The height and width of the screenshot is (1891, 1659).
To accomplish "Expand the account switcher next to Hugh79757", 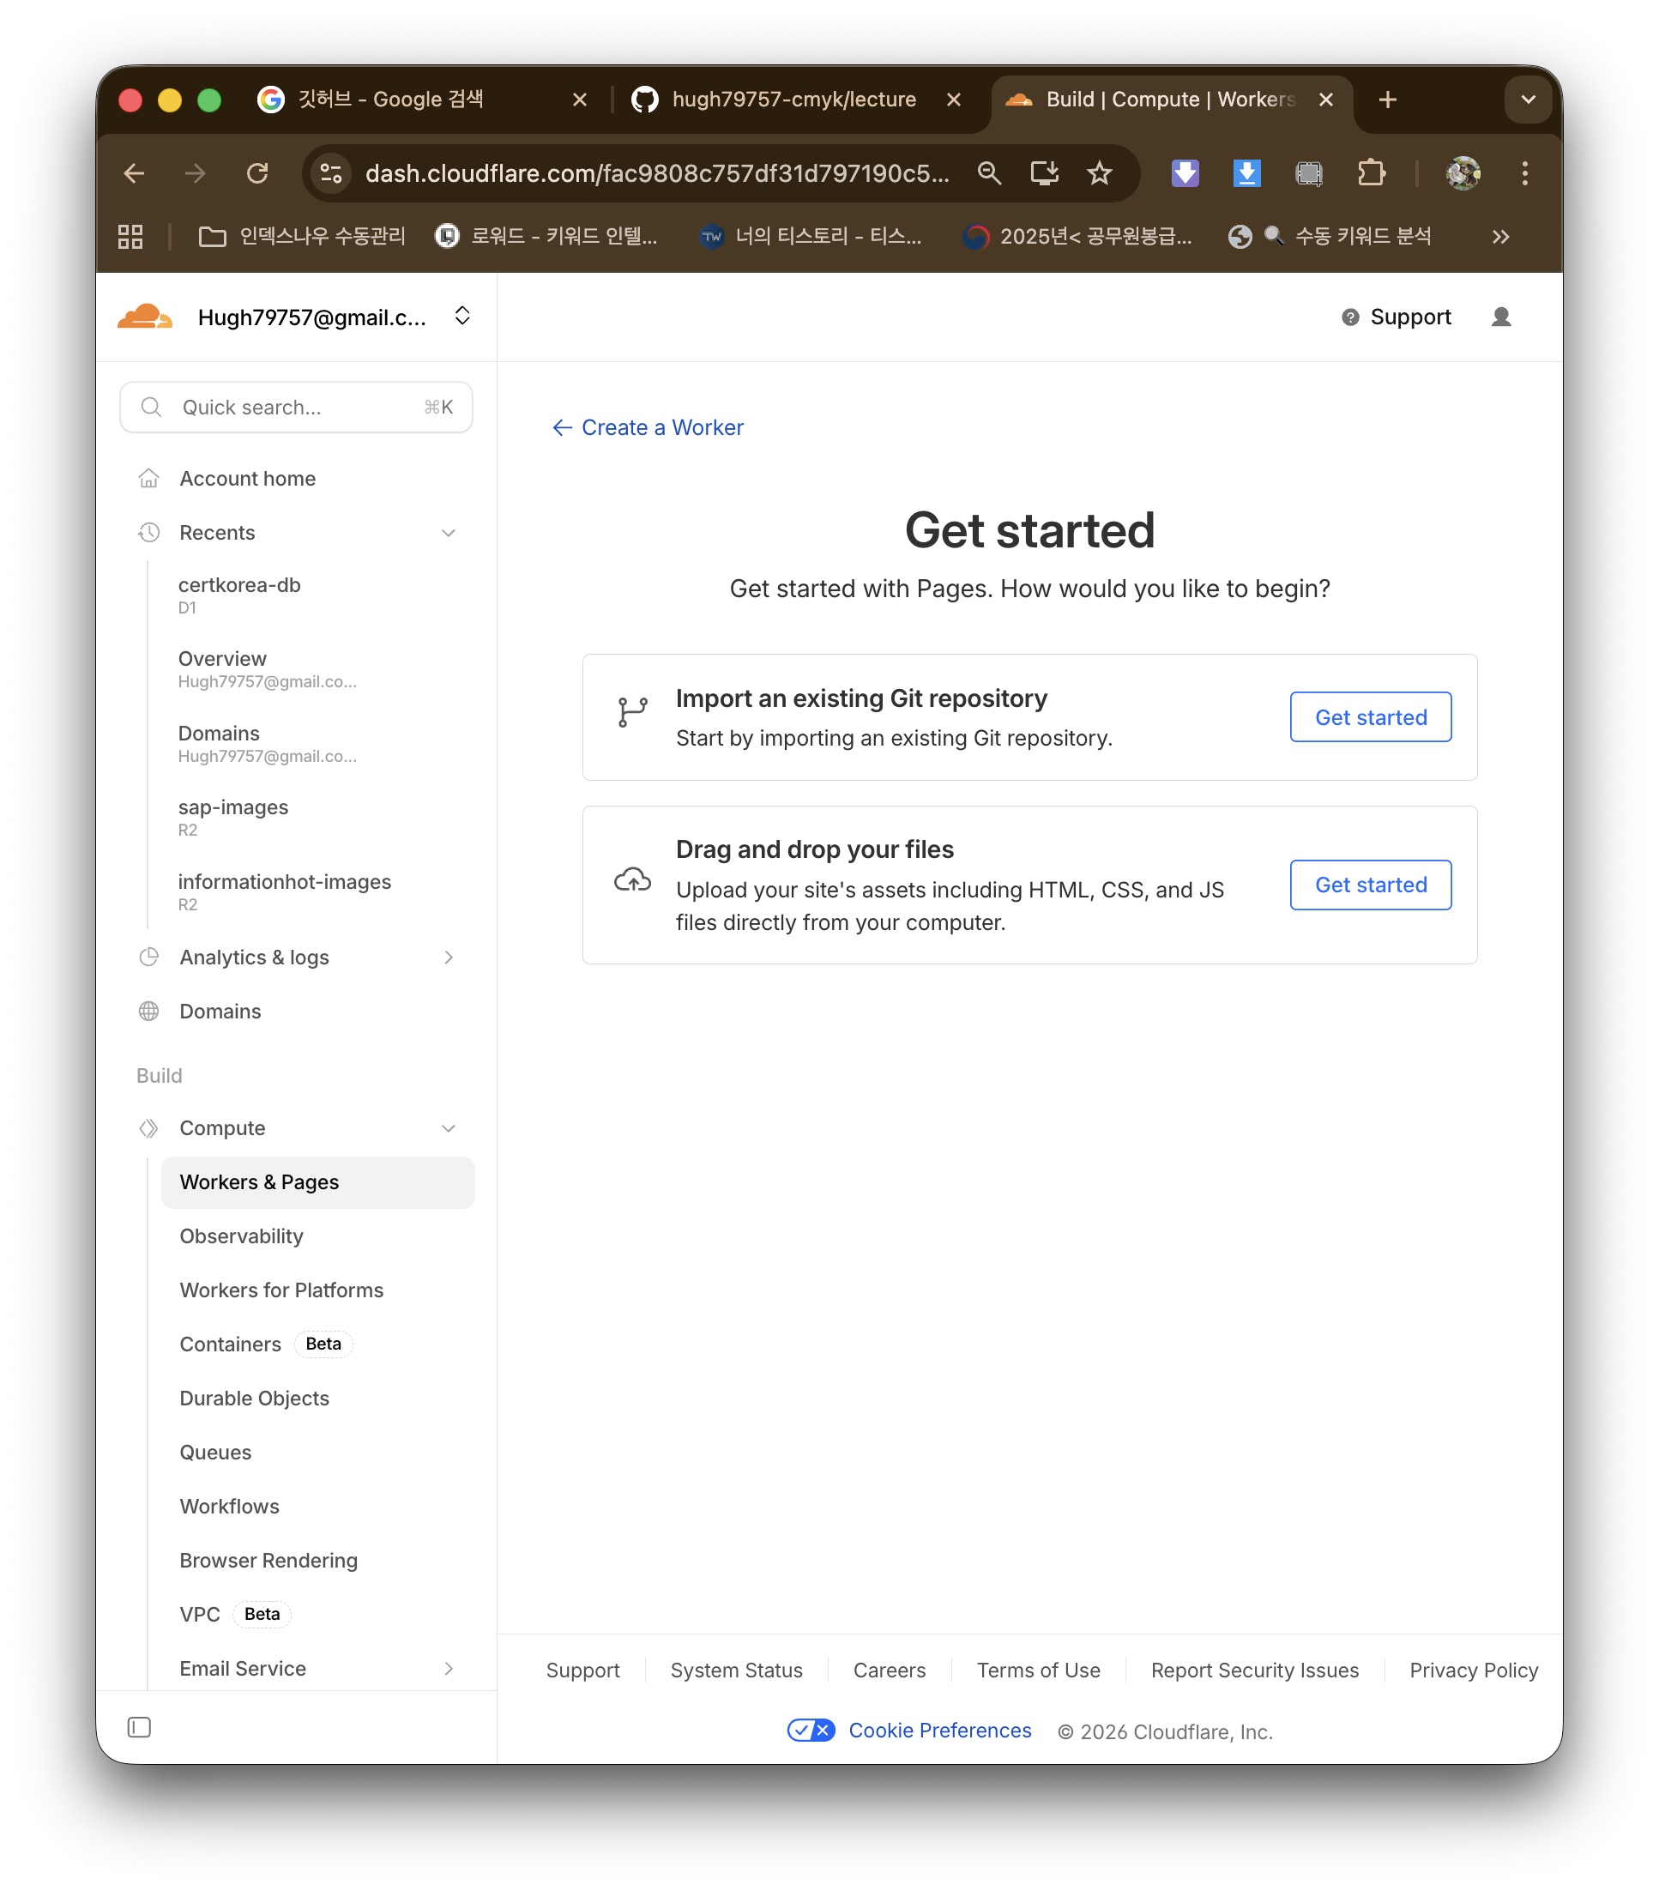I will [462, 317].
